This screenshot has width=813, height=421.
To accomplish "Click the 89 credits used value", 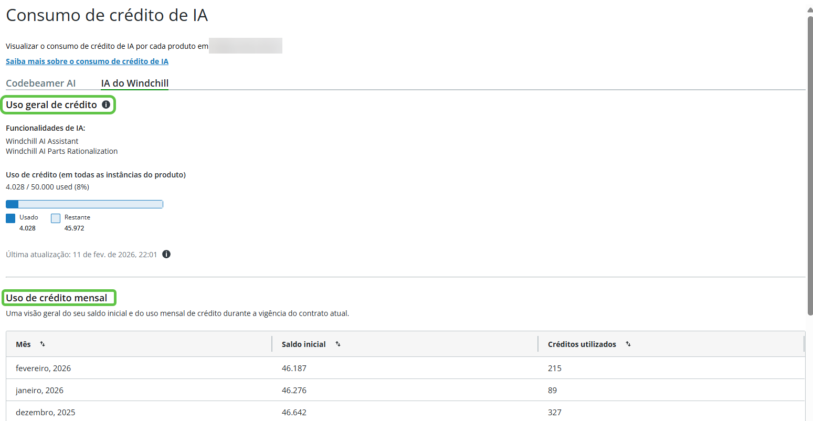I will coord(553,391).
